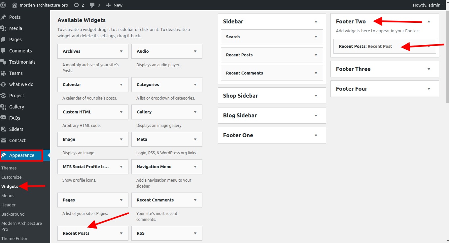Expand the Footer Three widget area

(x=429, y=69)
